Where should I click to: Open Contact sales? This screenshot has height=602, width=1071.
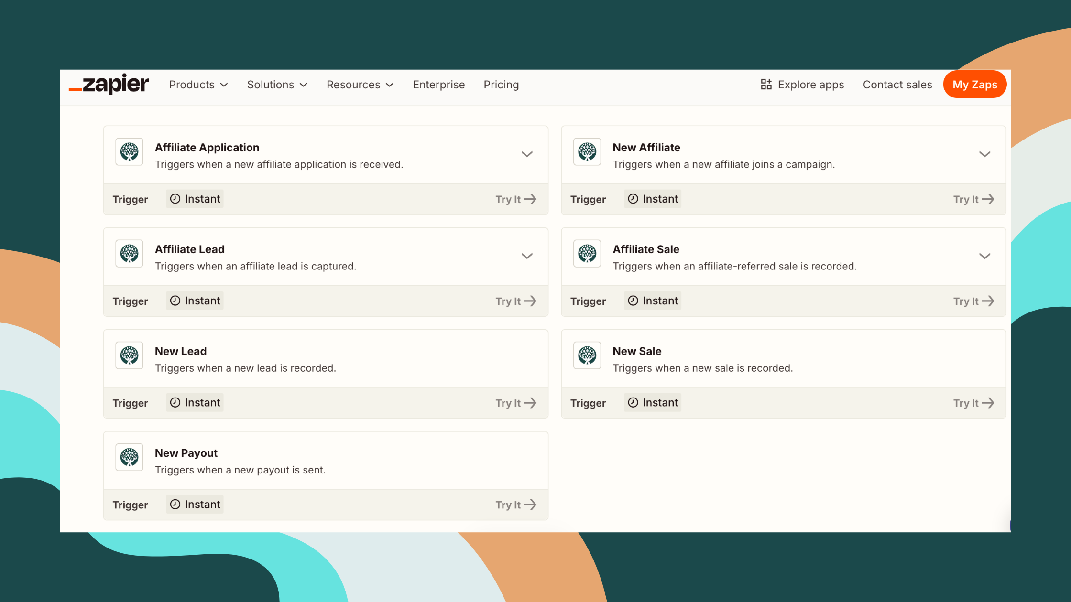point(897,85)
